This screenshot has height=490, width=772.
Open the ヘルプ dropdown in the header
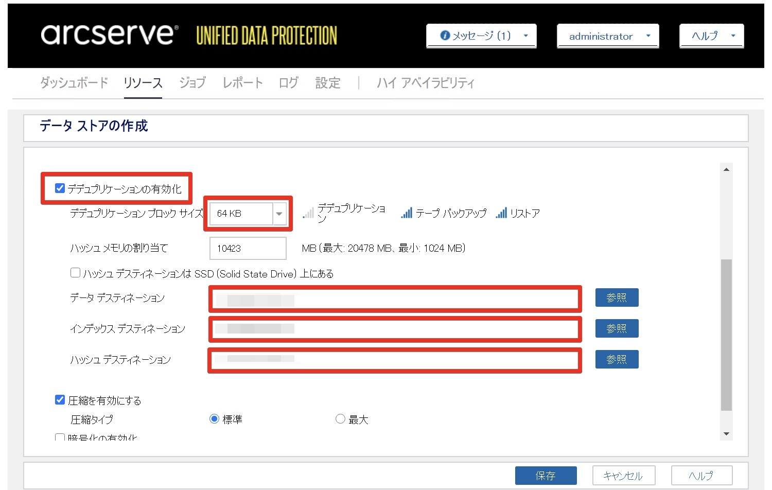click(711, 36)
